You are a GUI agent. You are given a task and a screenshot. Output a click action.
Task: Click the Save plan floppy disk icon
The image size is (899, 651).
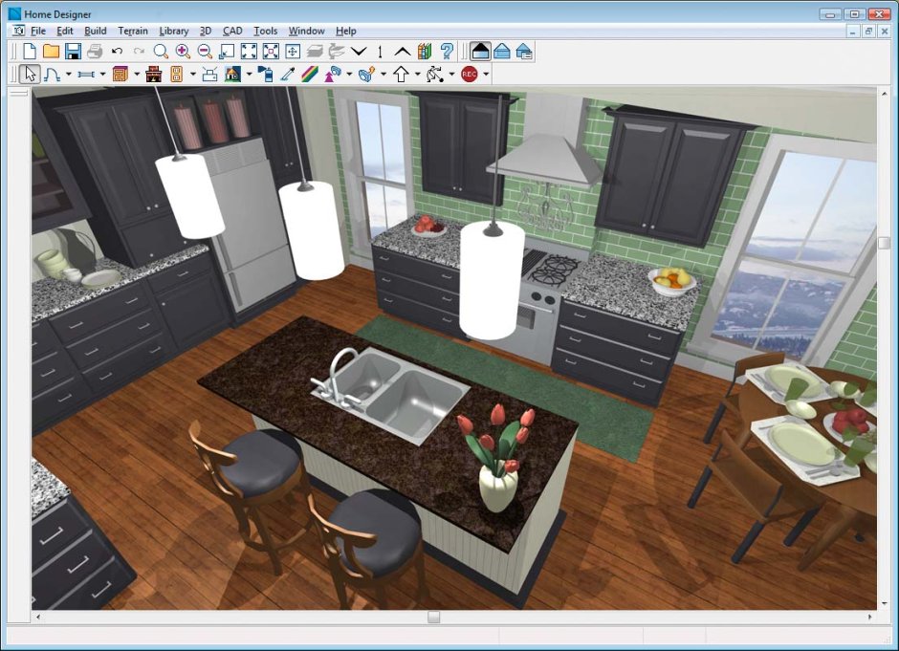click(x=73, y=52)
